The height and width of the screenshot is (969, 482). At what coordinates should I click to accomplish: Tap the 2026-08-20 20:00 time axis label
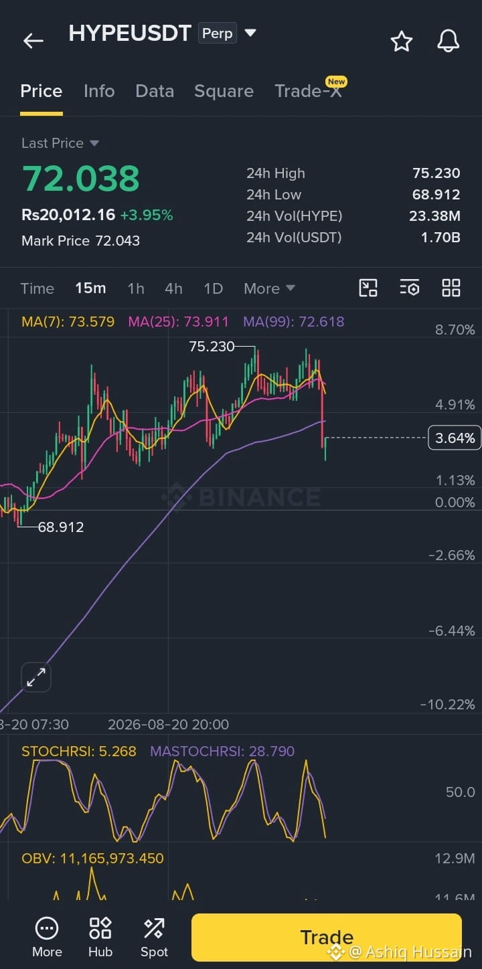[168, 725]
